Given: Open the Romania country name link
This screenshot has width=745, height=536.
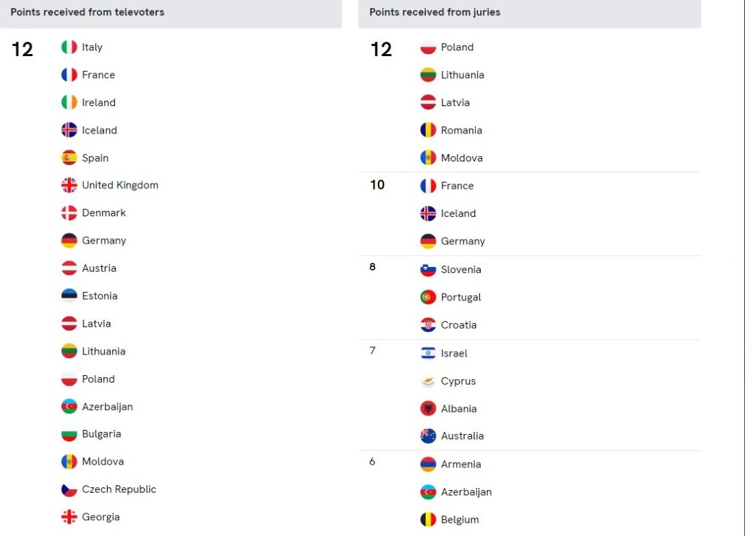Looking at the screenshot, I should [461, 130].
